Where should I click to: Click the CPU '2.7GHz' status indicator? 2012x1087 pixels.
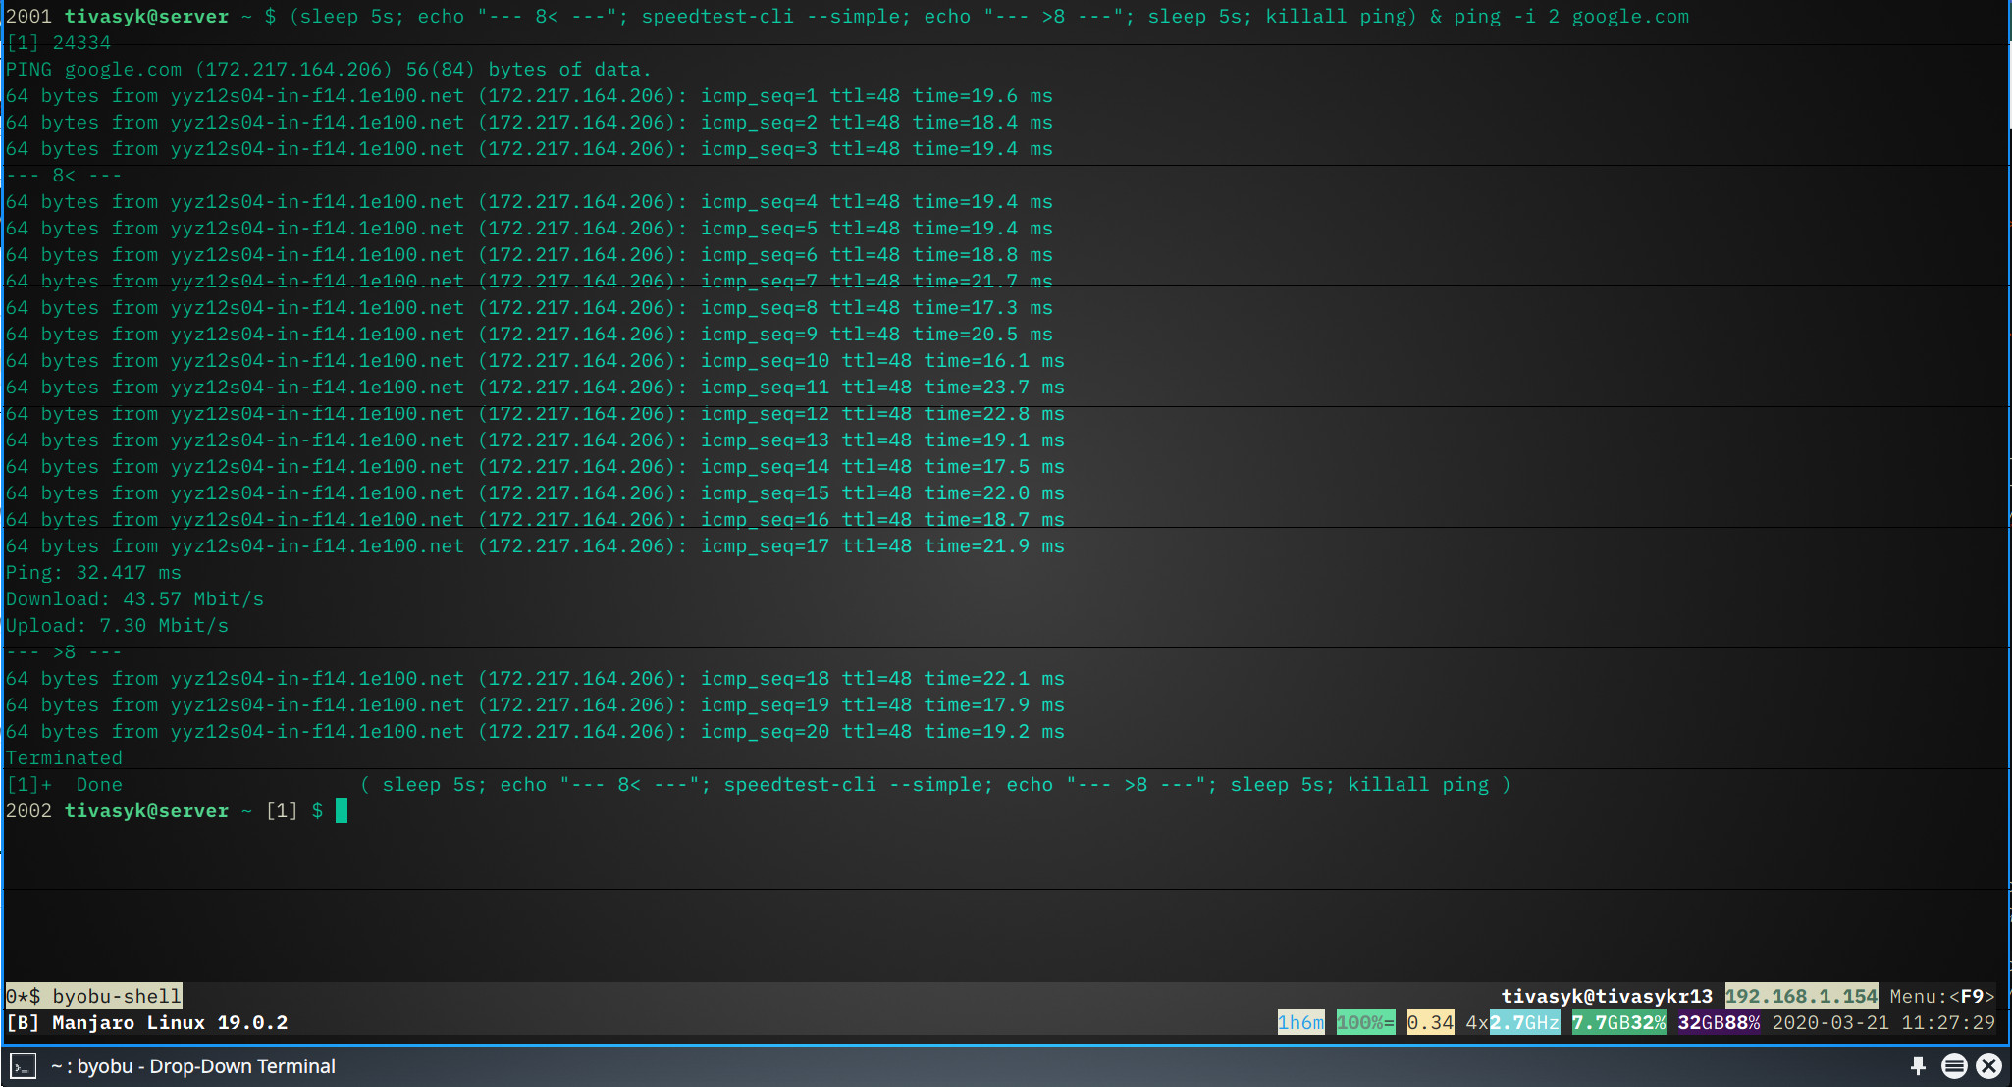pyautogui.click(x=1524, y=1022)
